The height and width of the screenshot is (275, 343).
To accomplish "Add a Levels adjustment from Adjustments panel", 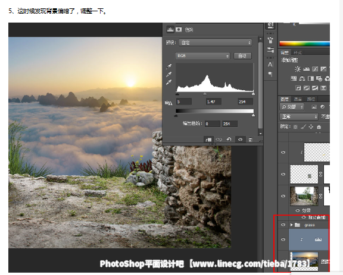I will point(306,69).
